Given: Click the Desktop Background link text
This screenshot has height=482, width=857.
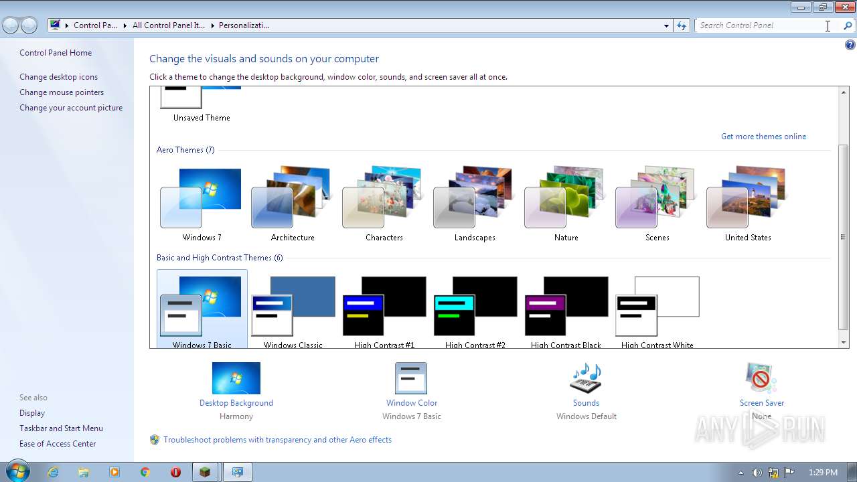Looking at the screenshot, I should pos(236,403).
